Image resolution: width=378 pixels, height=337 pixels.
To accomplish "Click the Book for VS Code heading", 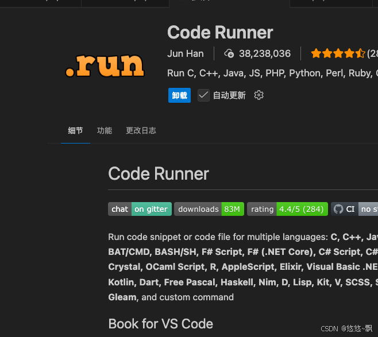I will coord(160,324).
